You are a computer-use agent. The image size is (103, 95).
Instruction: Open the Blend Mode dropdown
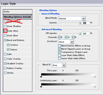72,18
